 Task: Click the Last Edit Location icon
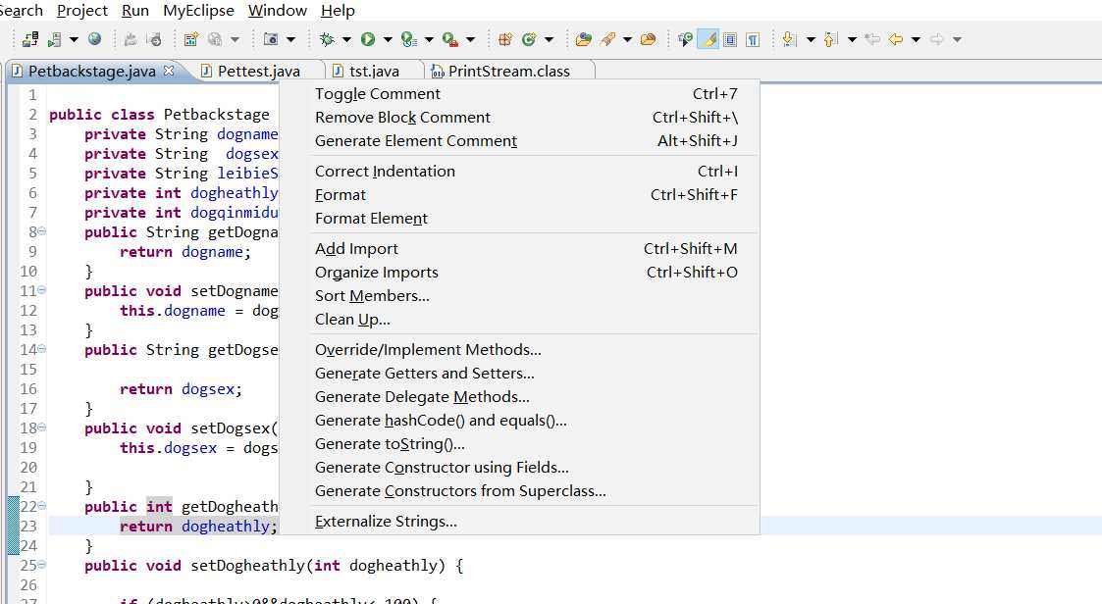pyautogui.click(x=872, y=39)
